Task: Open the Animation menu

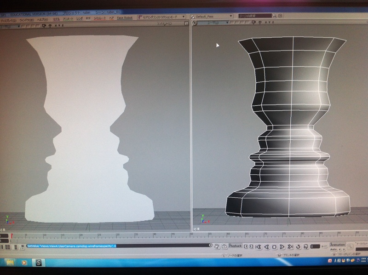Action: pyautogui.click(x=337, y=245)
